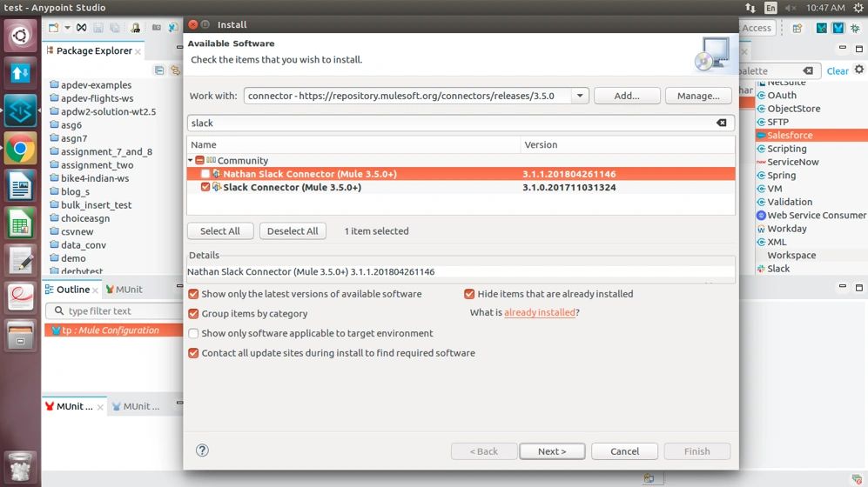Image resolution: width=868 pixels, height=487 pixels.
Task: Click the system settings gear in the top bar
Action: 858,8
